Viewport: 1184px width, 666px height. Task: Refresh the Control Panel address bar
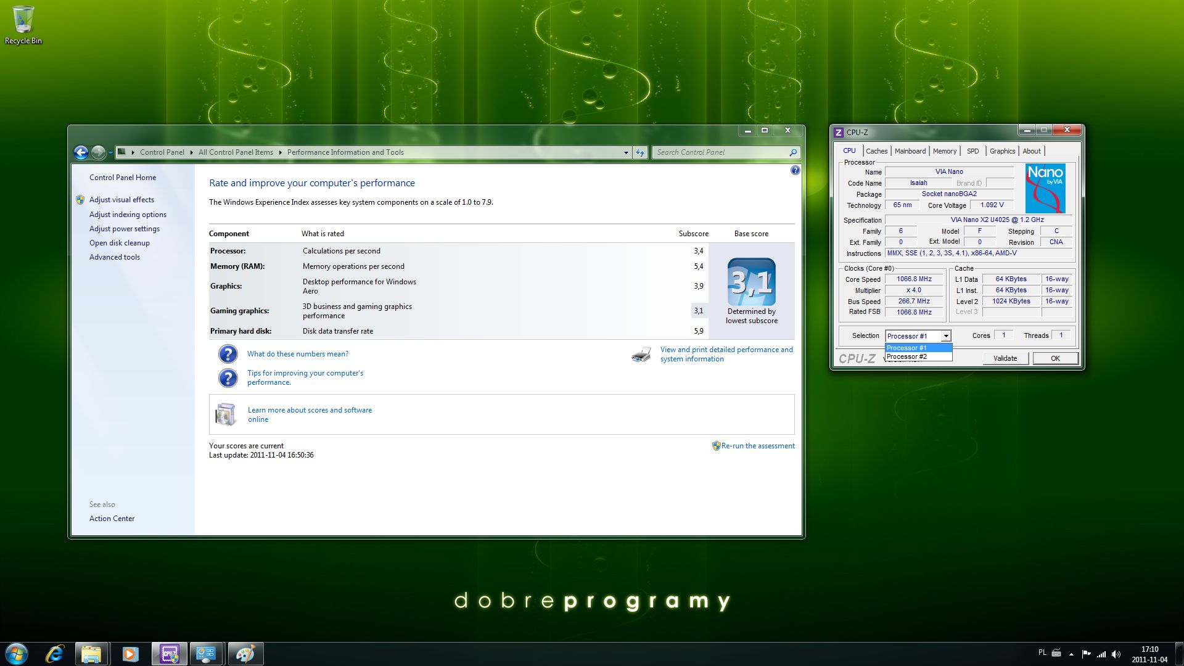click(640, 152)
